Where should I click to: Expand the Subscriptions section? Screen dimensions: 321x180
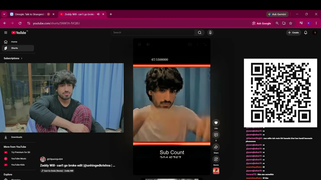point(13,58)
